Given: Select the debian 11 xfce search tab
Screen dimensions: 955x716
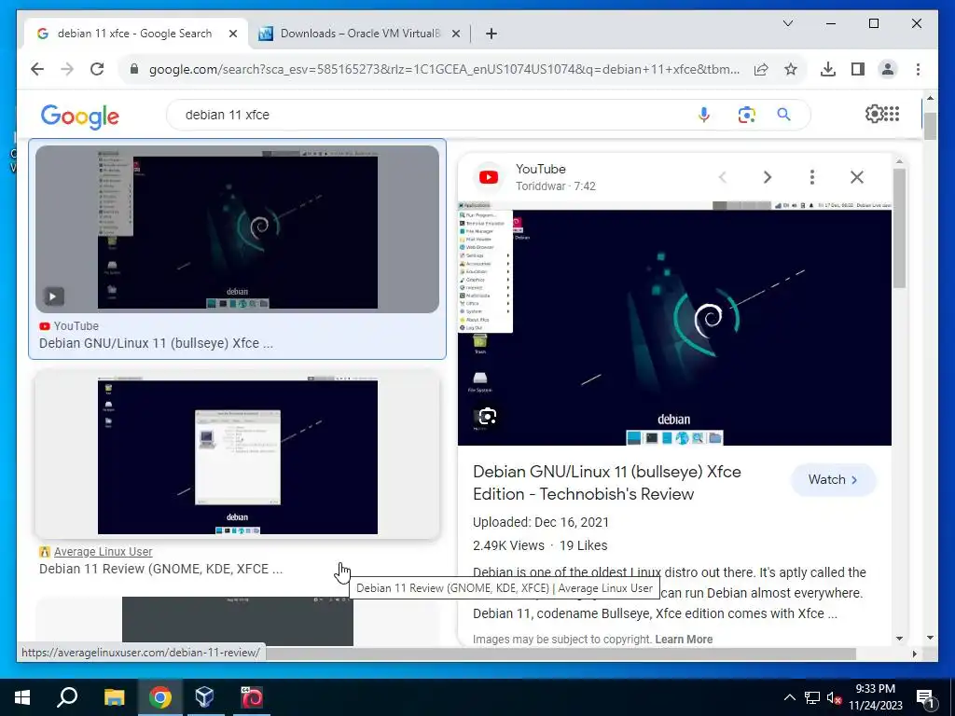Looking at the screenshot, I should (134, 34).
